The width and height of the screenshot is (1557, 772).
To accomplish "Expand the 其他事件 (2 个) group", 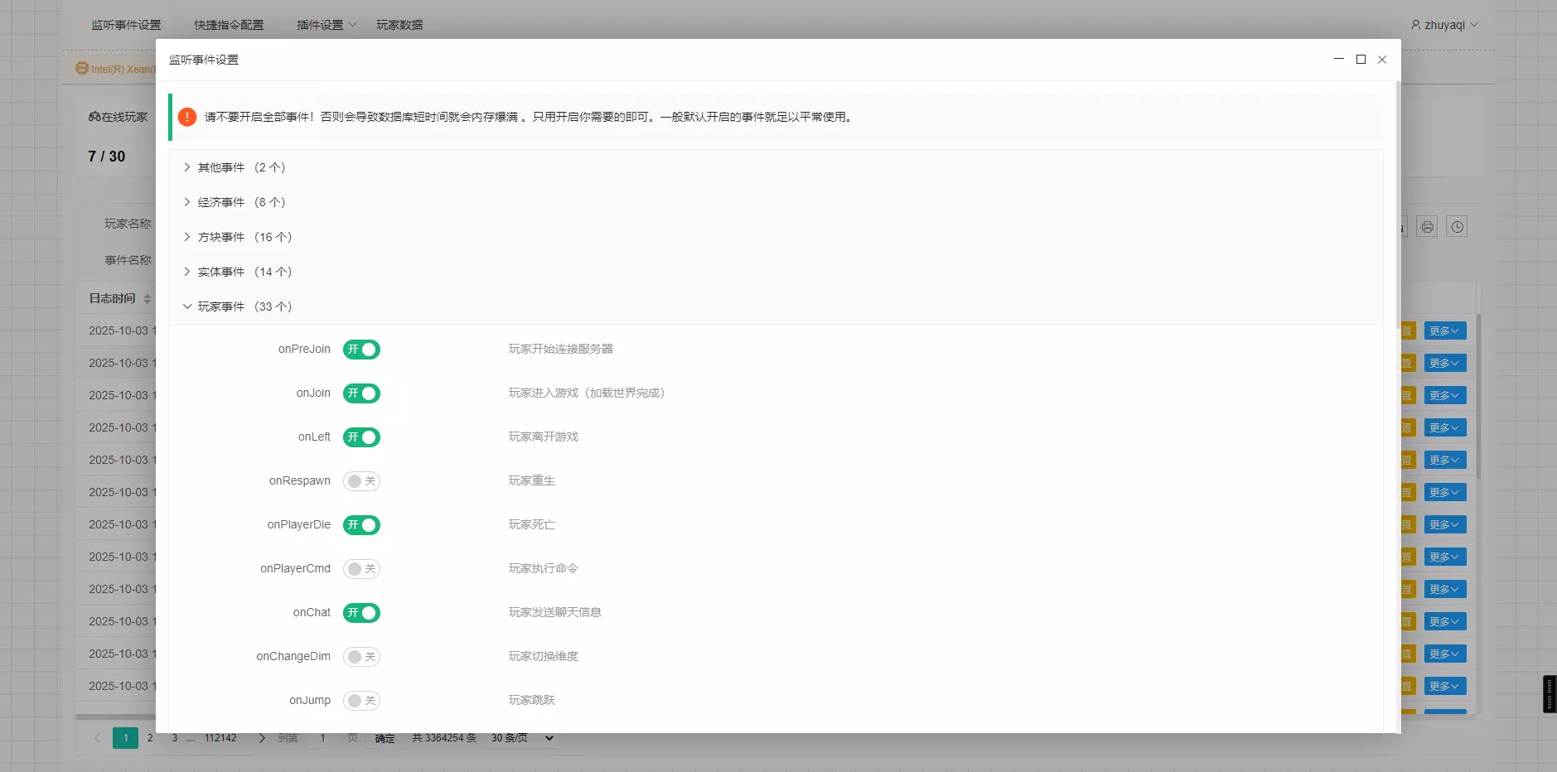I will 776,167.
